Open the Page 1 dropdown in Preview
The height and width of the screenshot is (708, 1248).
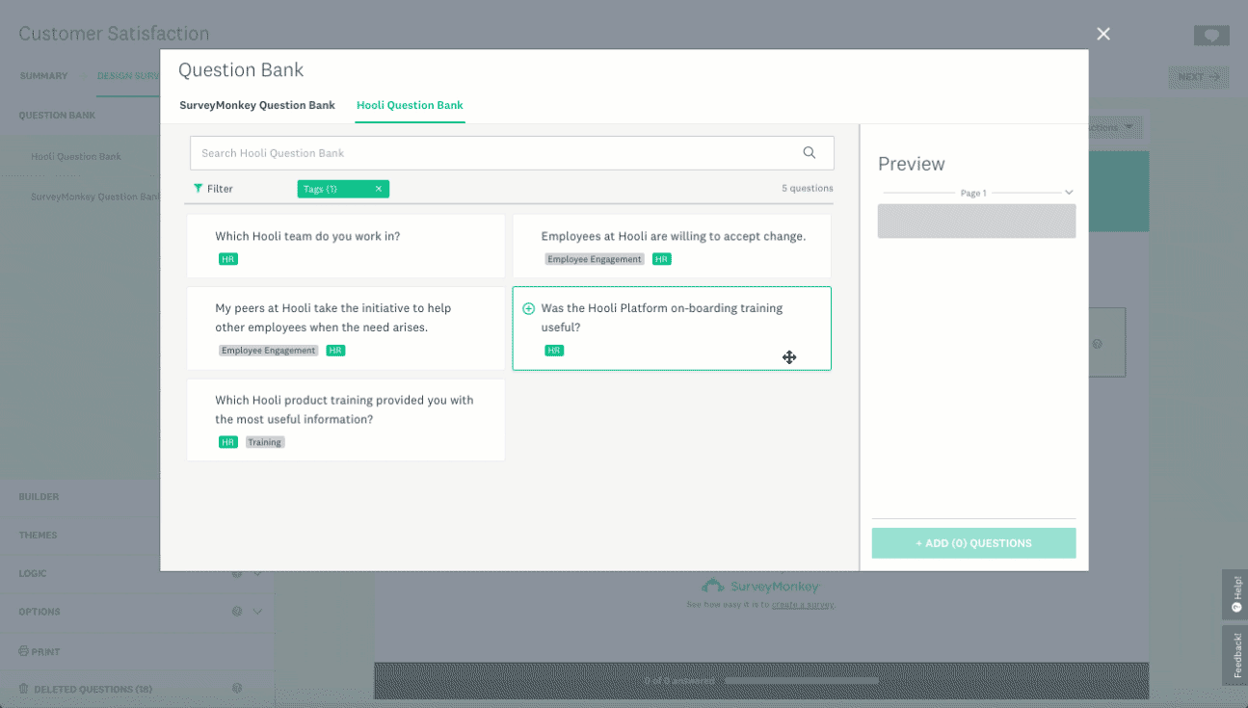pos(1068,193)
